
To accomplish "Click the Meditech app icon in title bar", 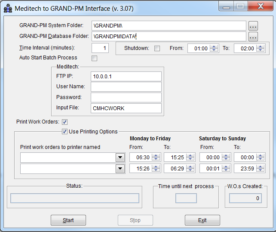I will (x=8, y=9).
